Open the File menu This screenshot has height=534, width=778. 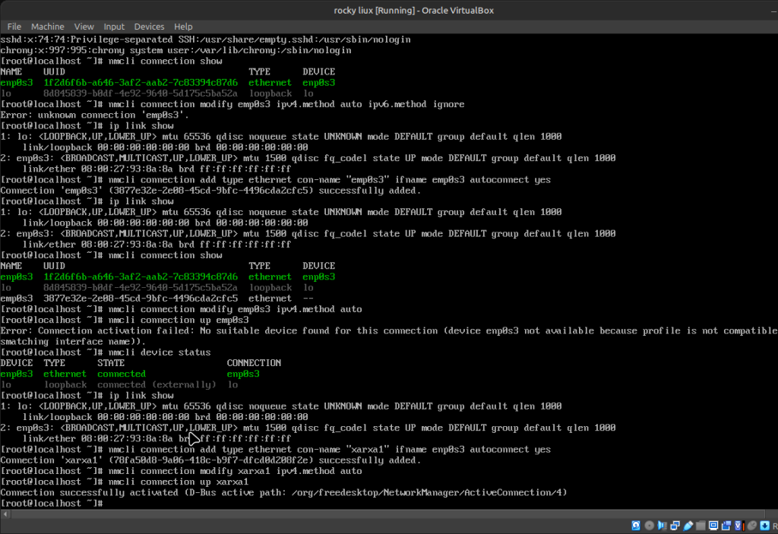click(14, 27)
